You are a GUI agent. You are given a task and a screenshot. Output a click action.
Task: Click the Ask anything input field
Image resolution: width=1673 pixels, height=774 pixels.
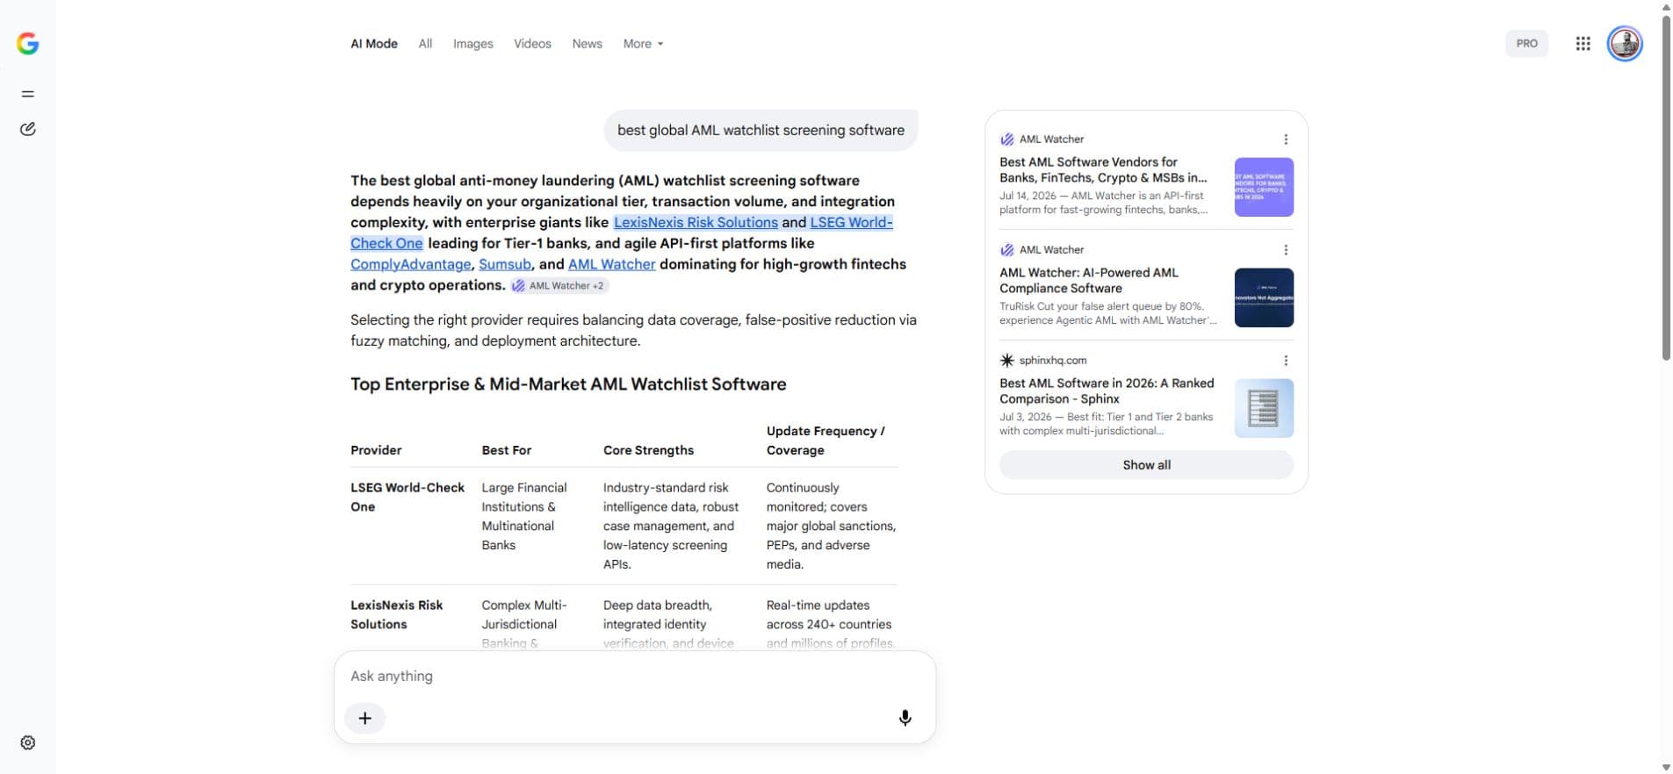[634, 676]
